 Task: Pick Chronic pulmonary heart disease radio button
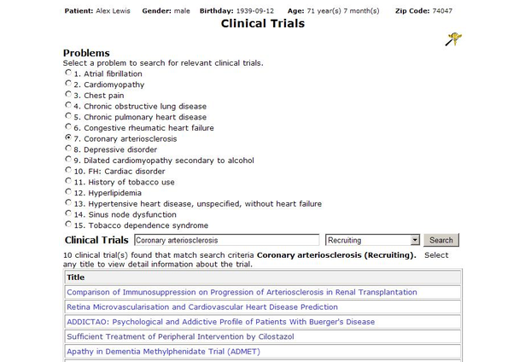(x=68, y=115)
